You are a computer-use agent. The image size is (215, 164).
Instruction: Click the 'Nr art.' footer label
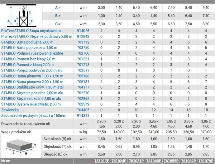click(6, 161)
